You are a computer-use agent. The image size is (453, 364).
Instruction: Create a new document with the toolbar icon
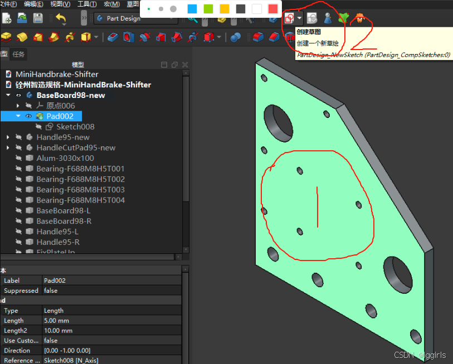tap(7, 18)
